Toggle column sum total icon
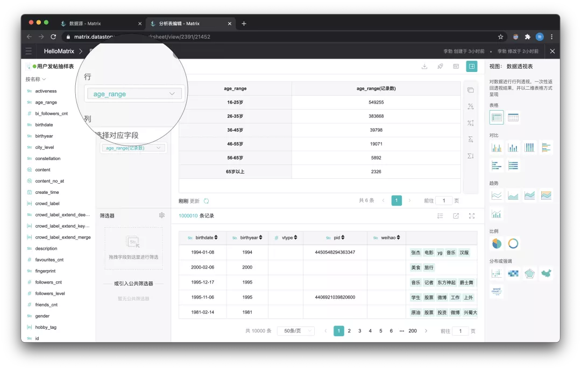This screenshot has width=581, height=370. 471,156
